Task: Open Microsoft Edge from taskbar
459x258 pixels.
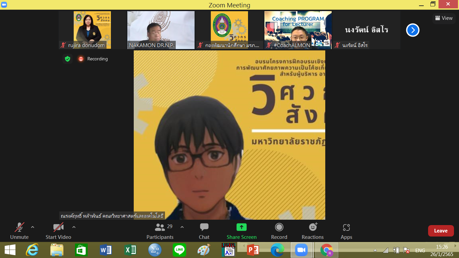Action: (x=278, y=250)
